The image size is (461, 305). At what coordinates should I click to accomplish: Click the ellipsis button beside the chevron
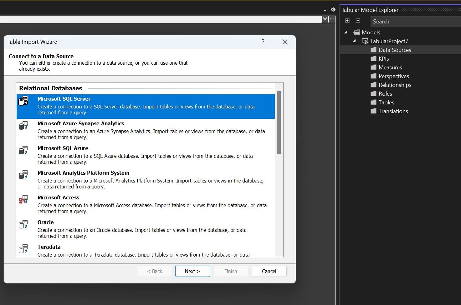click(332, 19)
